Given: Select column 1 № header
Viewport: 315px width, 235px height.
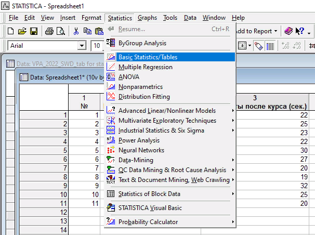Looking at the screenshot, I should (x=84, y=102).
